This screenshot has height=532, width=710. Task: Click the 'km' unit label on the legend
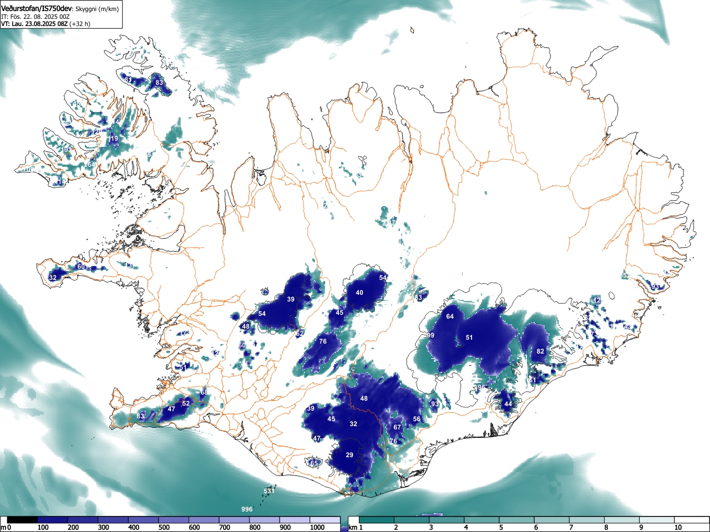[x=353, y=528]
